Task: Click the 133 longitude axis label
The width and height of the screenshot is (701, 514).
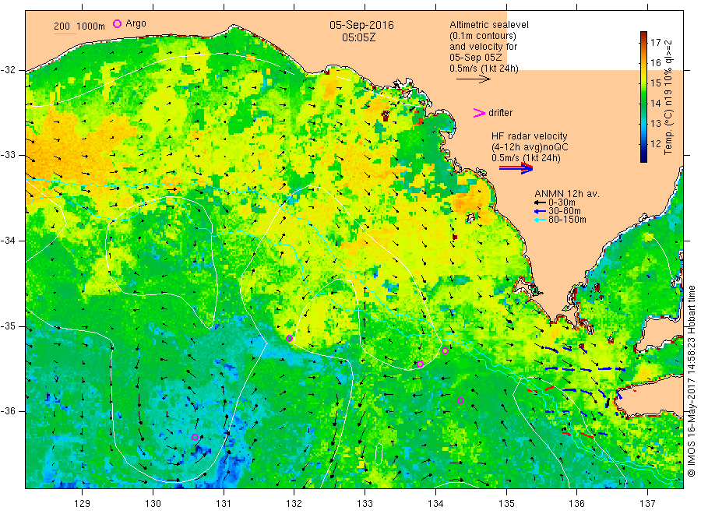Action: (365, 504)
